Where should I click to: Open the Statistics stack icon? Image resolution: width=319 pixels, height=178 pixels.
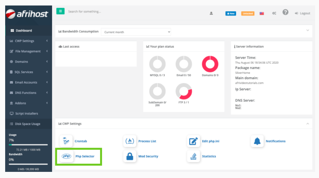click(x=193, y=156)
